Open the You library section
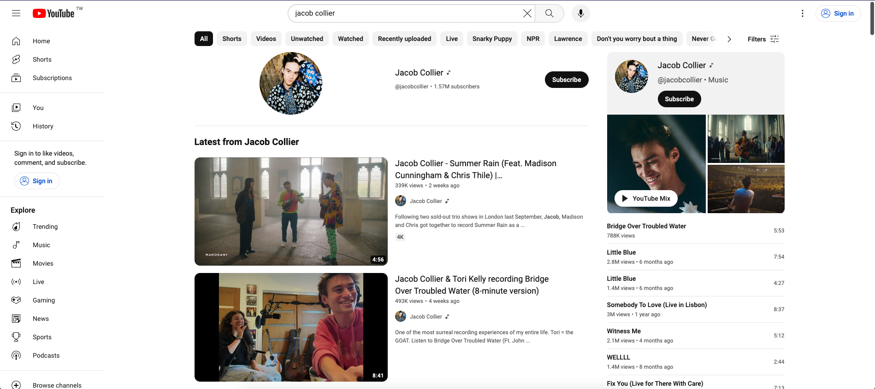The height and width of the screenshot is (389, 875). (x=53, y=108)
